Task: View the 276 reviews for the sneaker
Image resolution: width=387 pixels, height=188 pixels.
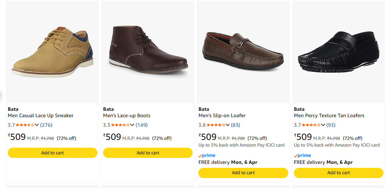Action: [46, 125]
